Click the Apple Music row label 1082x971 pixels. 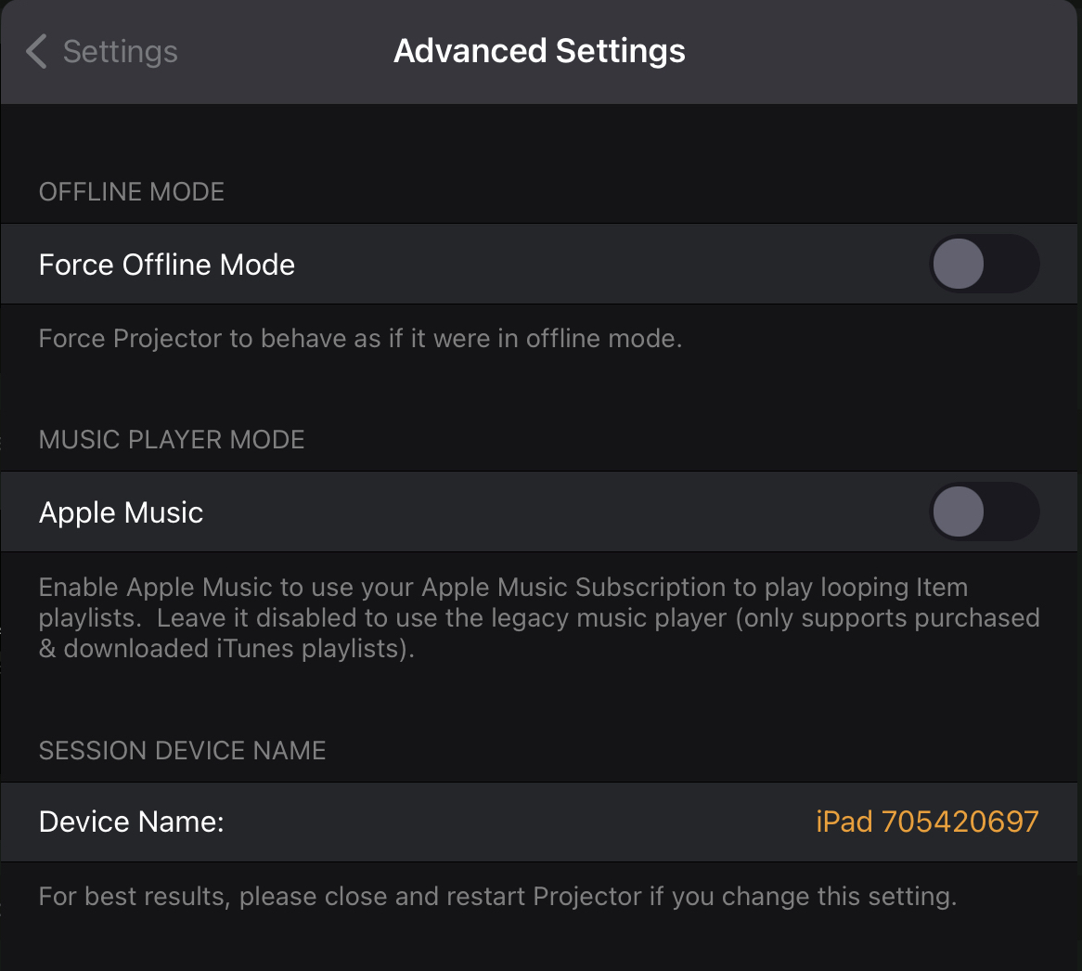[x=121, y=512]
